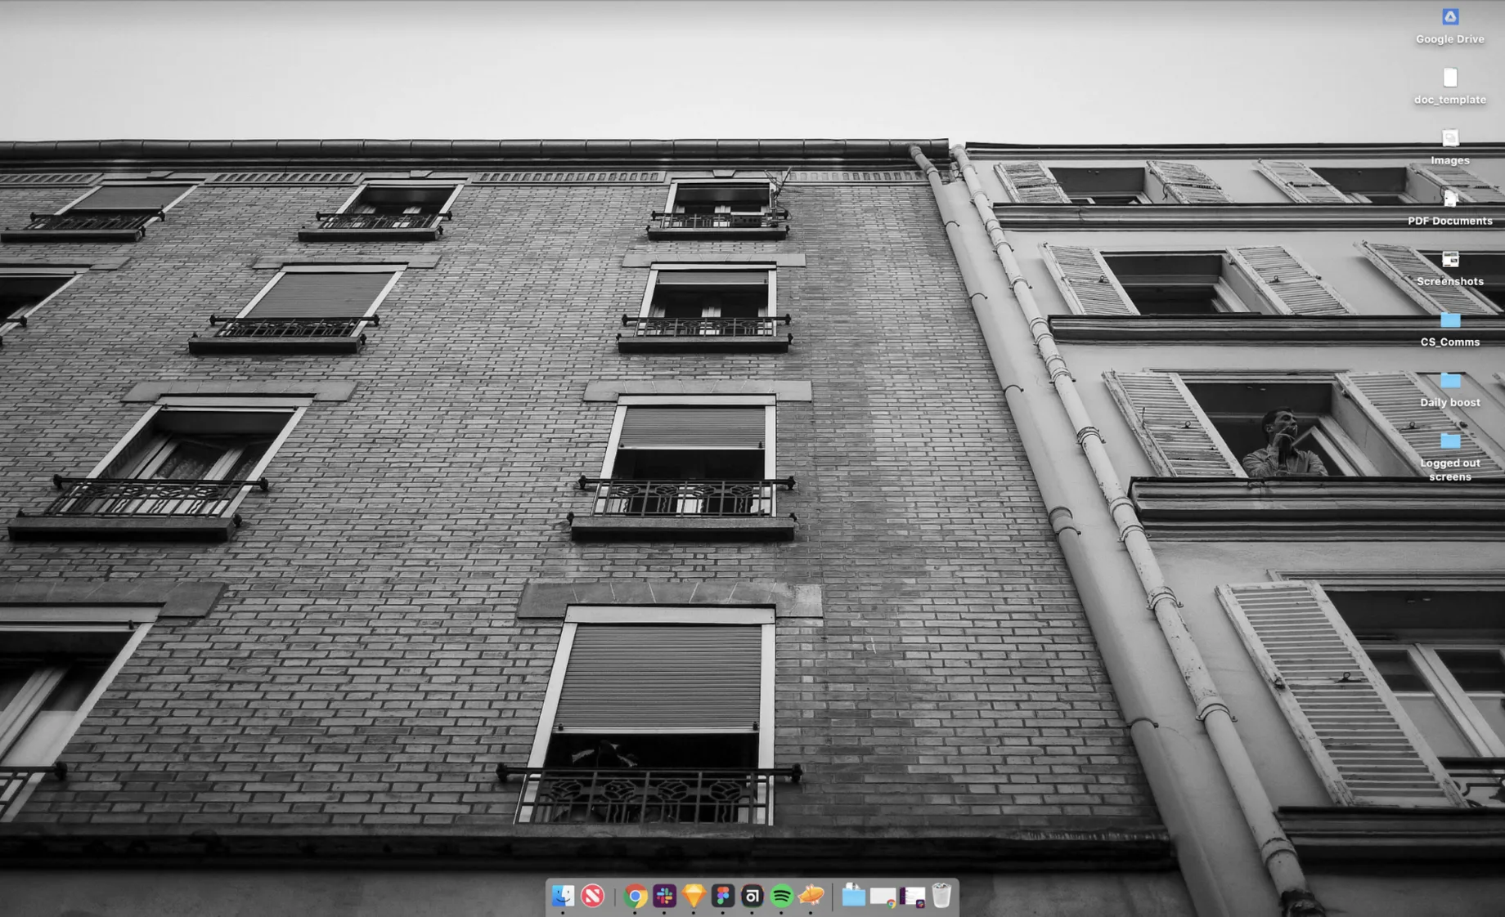
Task: Click the 'PDF Documents' label text
Action: 1450,221
